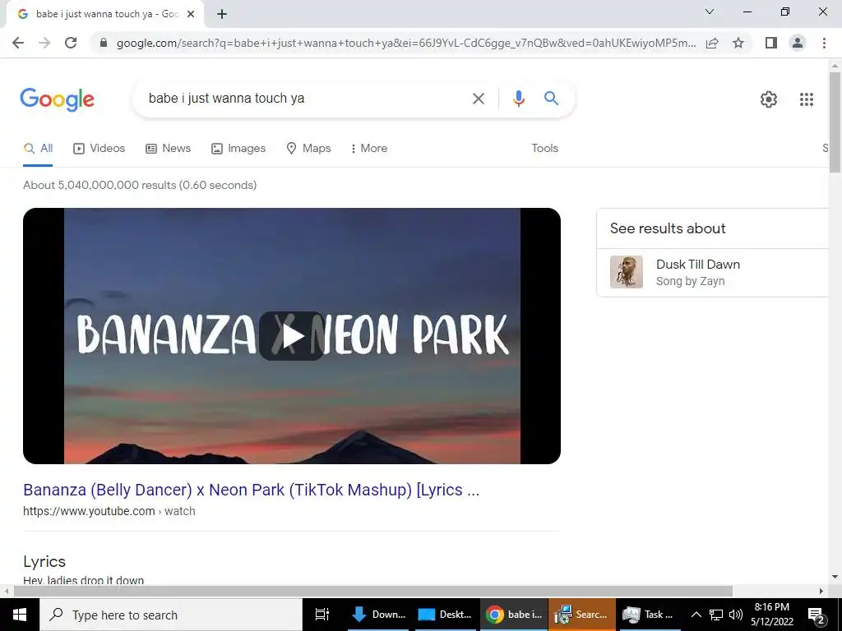The height and width of the screenshot is (631, 842).
Task: Open Task Manager from the taskbar
Action: pos(649,615)
